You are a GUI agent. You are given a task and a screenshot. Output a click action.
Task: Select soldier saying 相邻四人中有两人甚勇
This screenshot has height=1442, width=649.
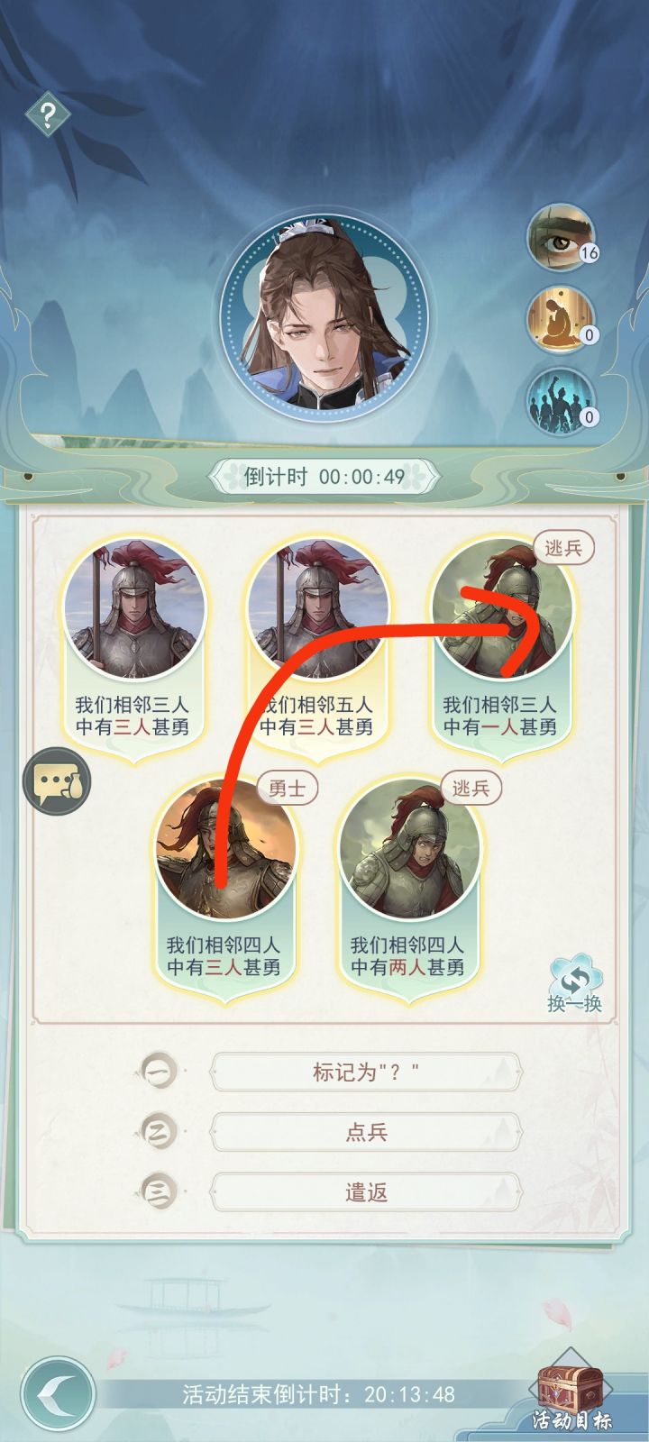tap(409, 888)
